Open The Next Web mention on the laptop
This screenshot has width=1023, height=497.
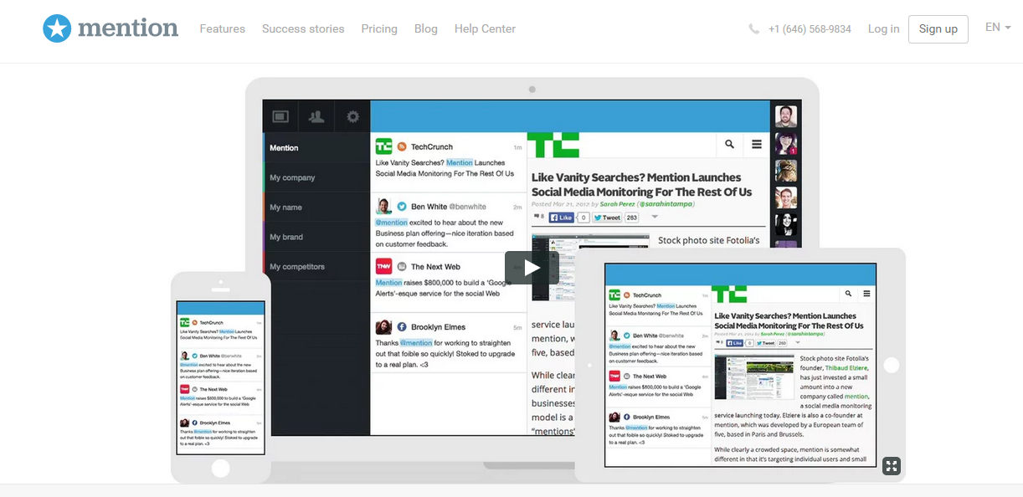448,282
